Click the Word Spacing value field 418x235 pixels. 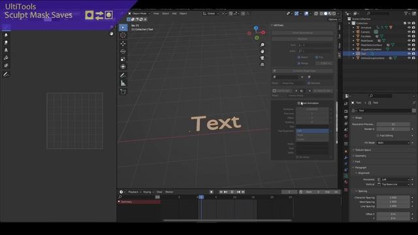[393, 202]
